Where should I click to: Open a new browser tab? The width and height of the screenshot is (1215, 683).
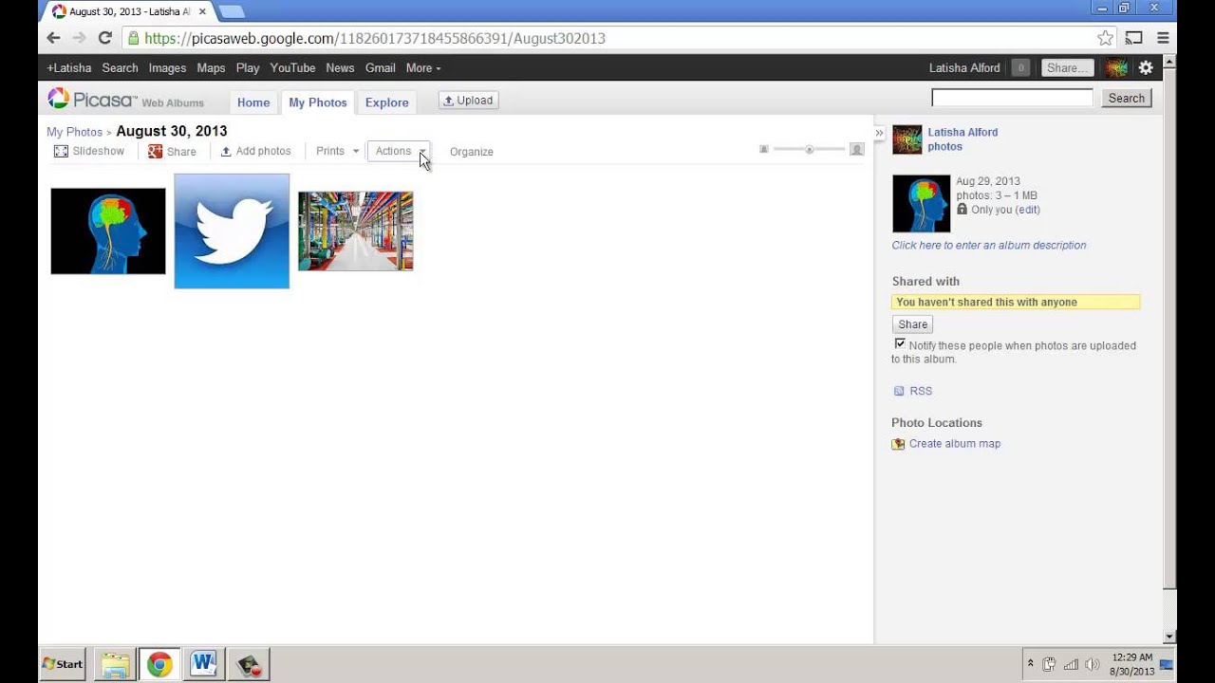[x=232, y=11]
